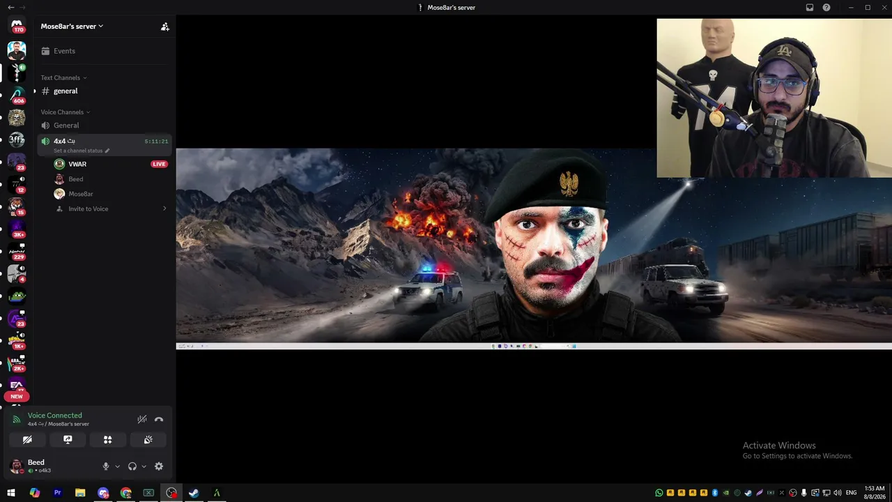This screenshot has width=892, height=502.
Task: Open the Events calendar entry
Action: point(105,51)
